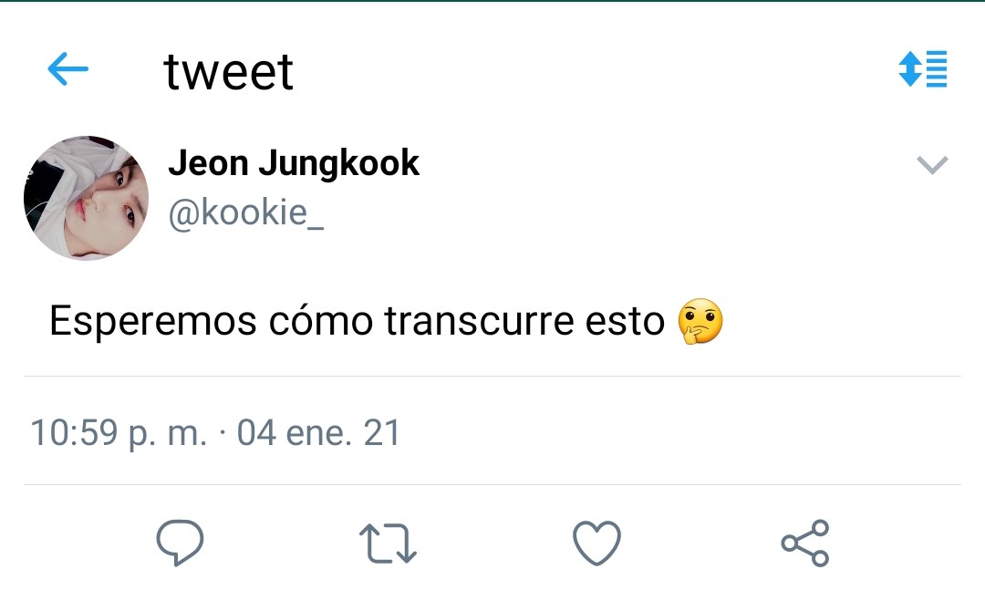Open Jeon Jungkook's profile picture
Image resolution: width=985 pixels, height=590 pixels.
pyautogui.click(x=86, y=198)
